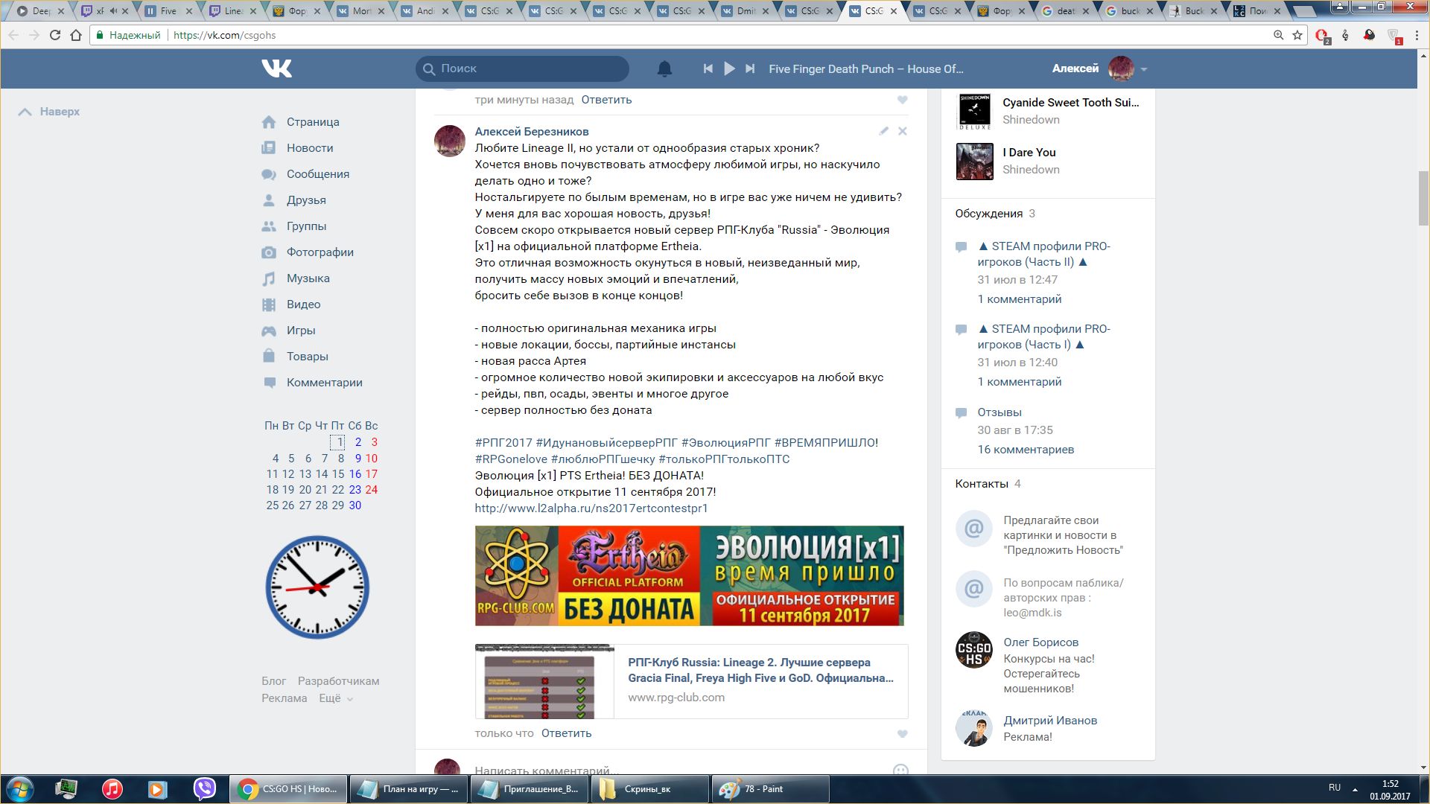Play Cyanide Sweet Tooth Suicide track
Viewport: 1430px width, 804px height.
tap(974, 112)
